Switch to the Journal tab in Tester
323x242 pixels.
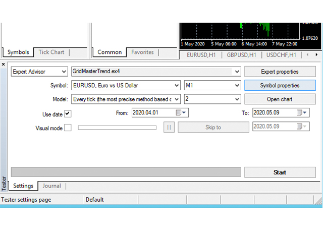tap(51, 186)
